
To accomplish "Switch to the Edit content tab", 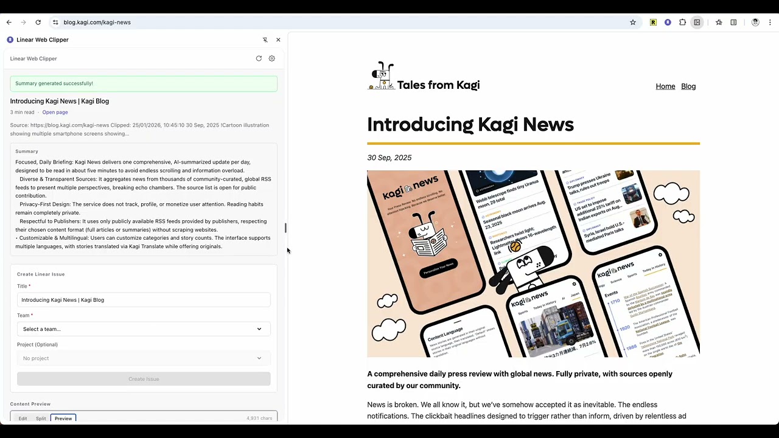I will coord(23,419).
